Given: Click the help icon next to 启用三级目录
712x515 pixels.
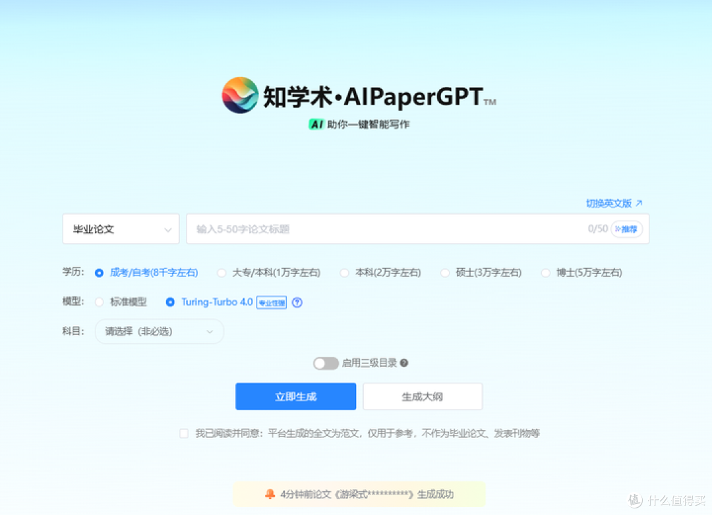Looking at the screenshot, I should click(x=403, y=363).
